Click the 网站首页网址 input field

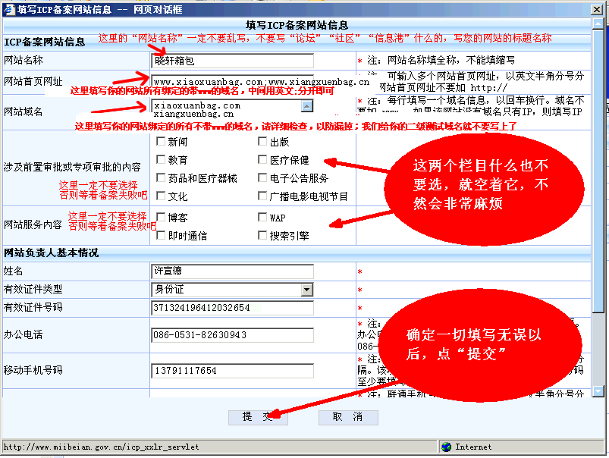tap(232, 82)
